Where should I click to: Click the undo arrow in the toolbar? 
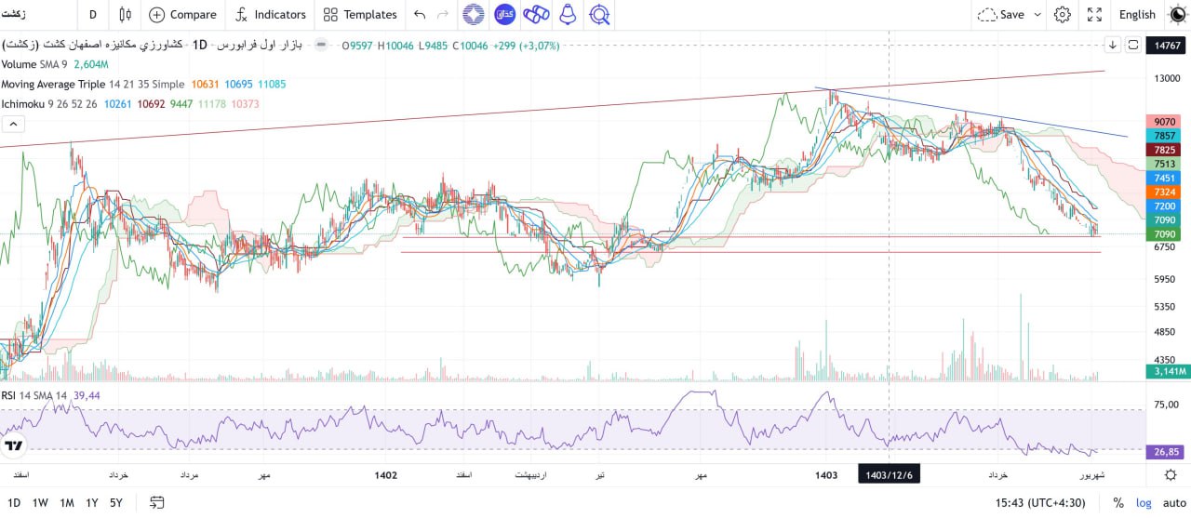(420, 14)
